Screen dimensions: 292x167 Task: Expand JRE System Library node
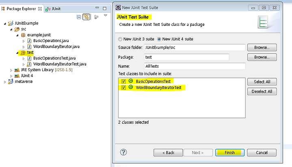tap(11, 70)
